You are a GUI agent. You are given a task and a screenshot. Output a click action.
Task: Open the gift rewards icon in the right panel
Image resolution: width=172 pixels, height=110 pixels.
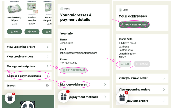[x=122, y=97]
